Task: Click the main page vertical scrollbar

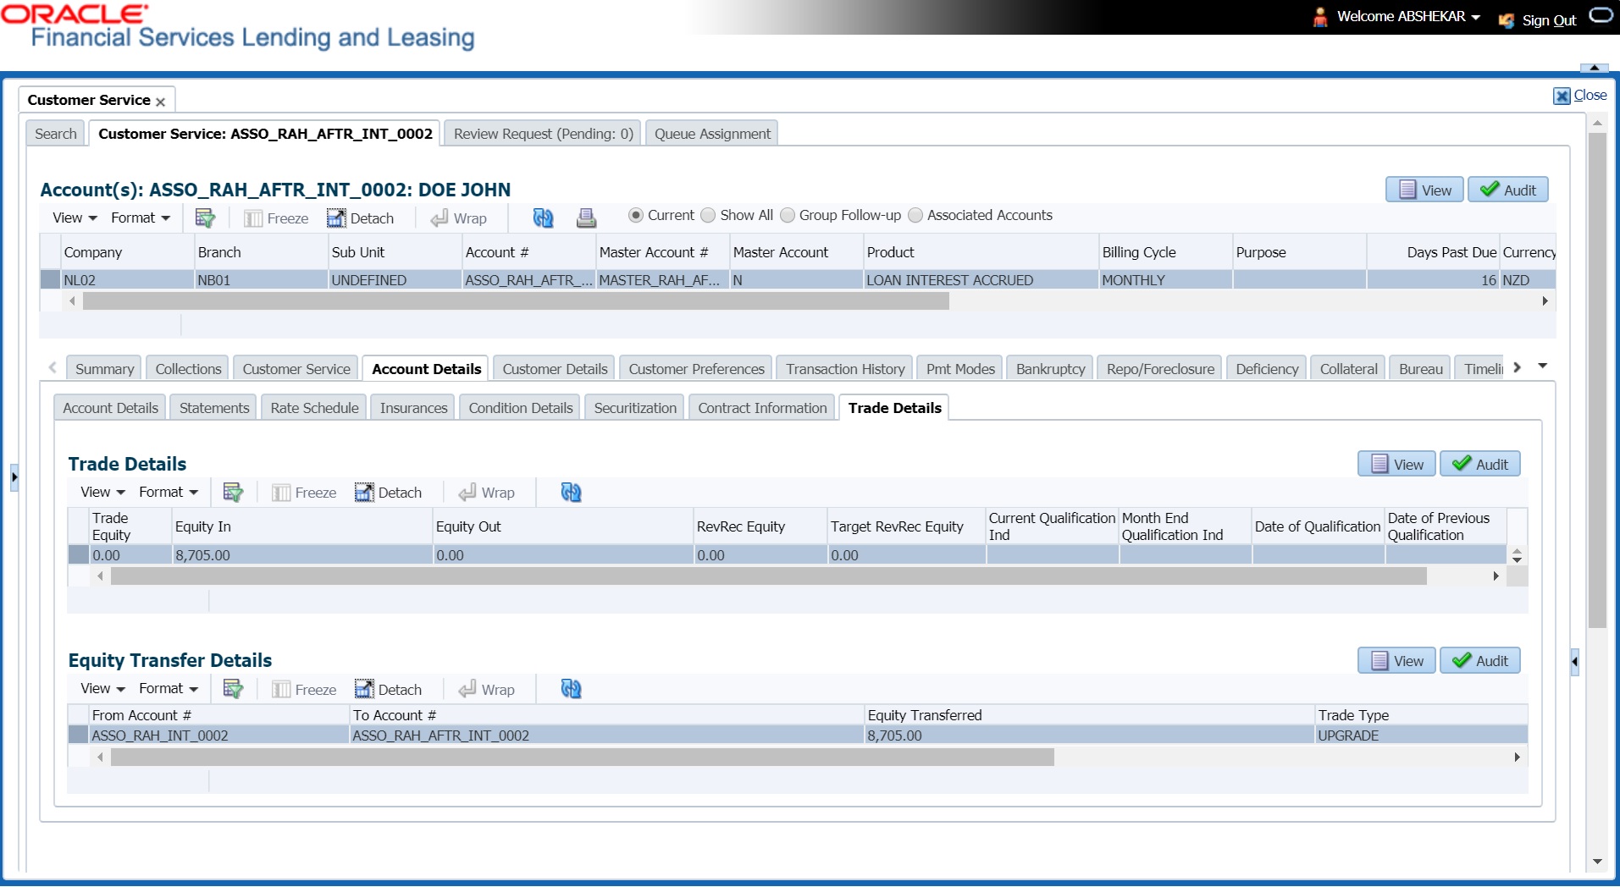Action: click(1597, 381)
